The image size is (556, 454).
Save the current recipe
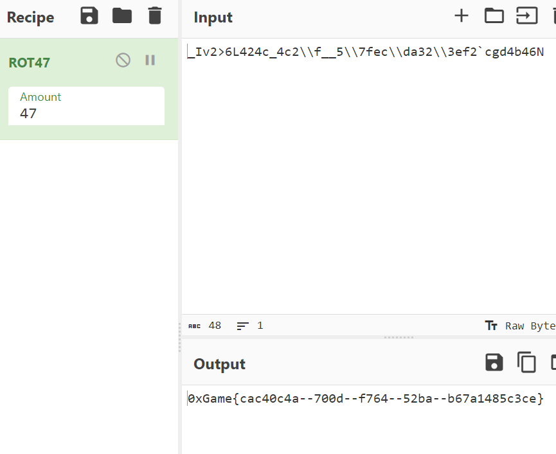[89, 16]
